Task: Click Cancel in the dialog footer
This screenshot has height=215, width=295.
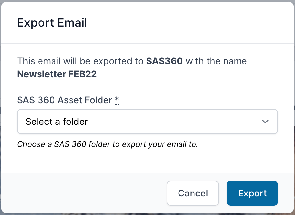Action: click(193, 193)
